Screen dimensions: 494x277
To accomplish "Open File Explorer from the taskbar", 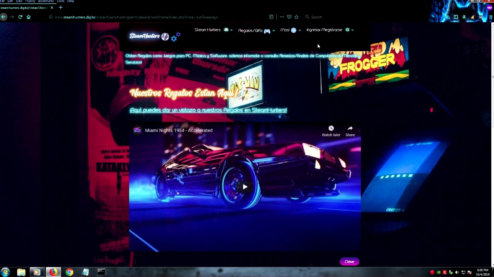I will tap(21, 272).
